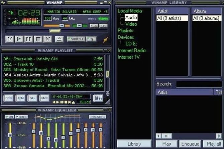Click the song position seek bar handle

pyautogui.click(x=55, y=31)
